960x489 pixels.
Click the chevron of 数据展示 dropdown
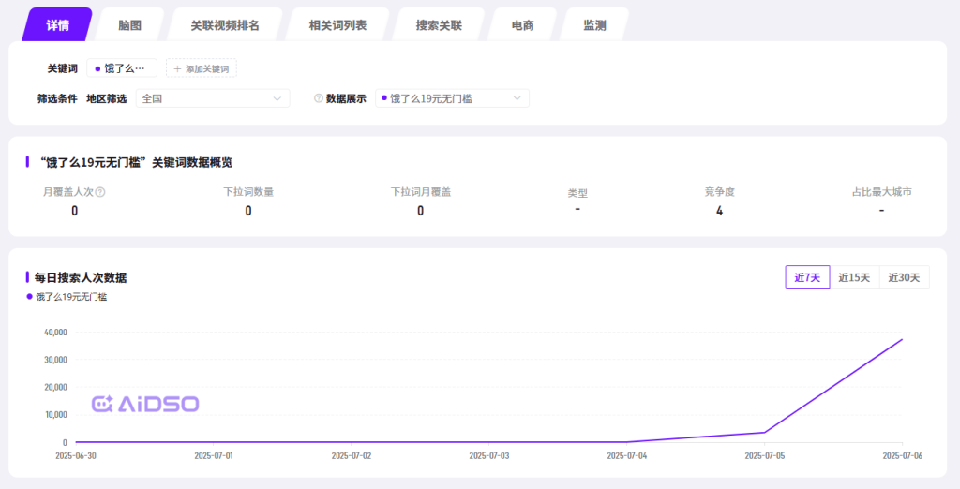coord(517,98)
